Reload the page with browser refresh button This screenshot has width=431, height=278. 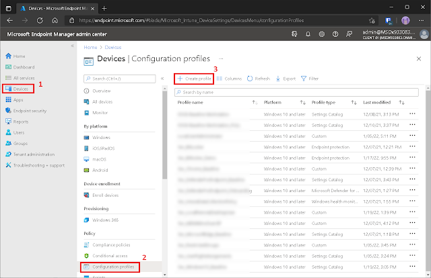(x=40, y=20)
